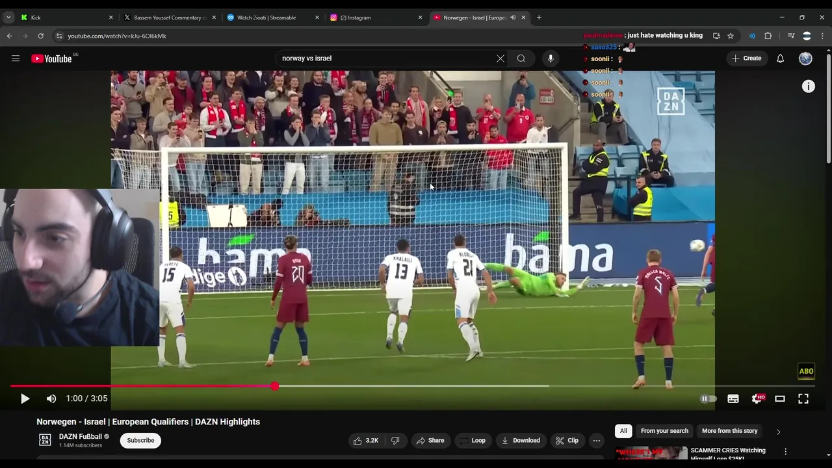Start voice search with the microphone icon
The width and height of the screenshot is (832, 468).
pyautogui.click(x=551, y=58)
